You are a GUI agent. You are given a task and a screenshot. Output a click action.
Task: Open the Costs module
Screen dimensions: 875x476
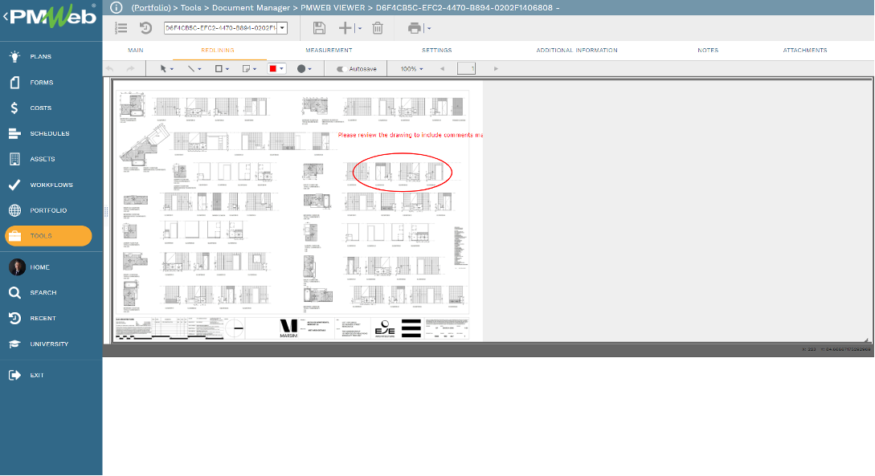[40, 108]
